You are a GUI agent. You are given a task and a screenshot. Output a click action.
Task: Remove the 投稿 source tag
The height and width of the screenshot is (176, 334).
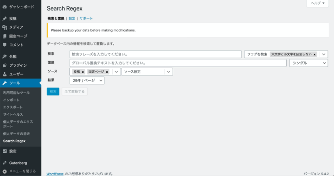pos(83,72)
